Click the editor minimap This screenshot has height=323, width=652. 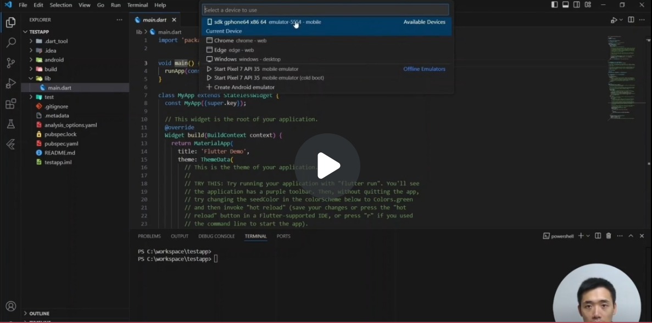623,77
